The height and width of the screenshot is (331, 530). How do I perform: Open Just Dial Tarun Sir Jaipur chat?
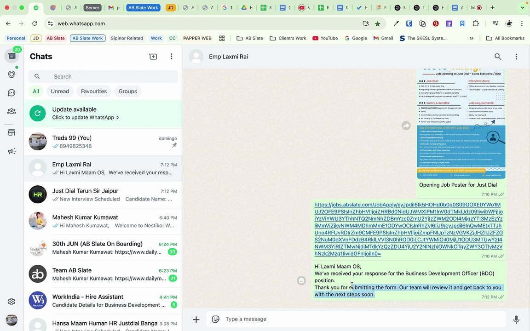pyautogui.click(x=103, y=194)
